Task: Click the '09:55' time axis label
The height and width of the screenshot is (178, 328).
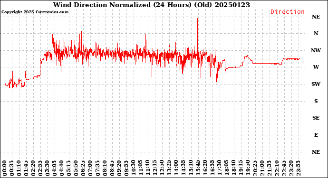Action: coord(126,168)
